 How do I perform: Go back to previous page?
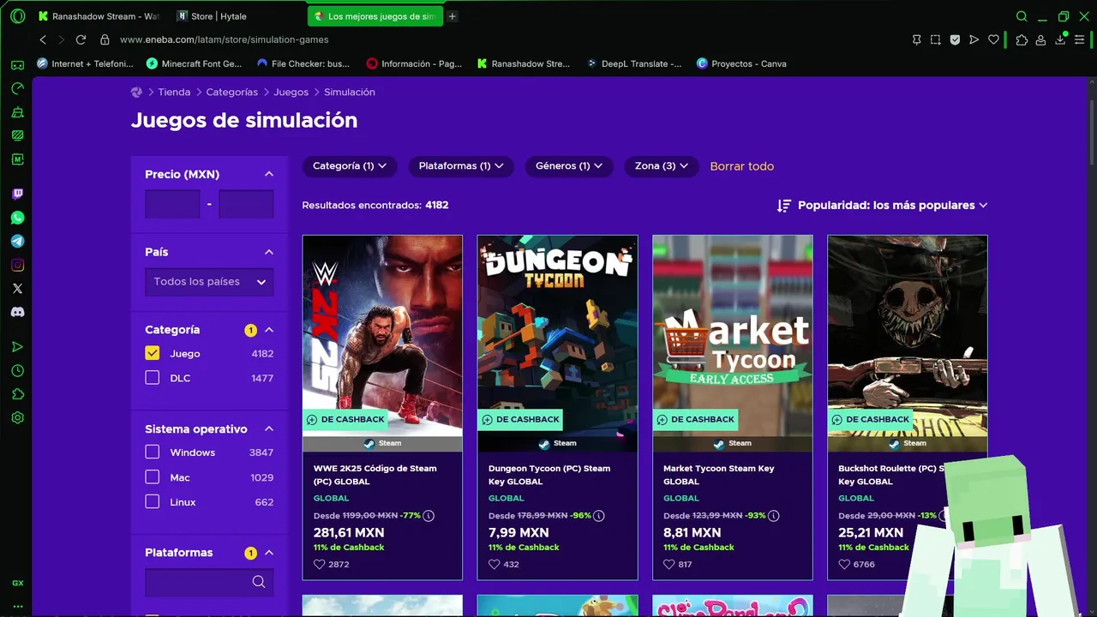pos(43,39)
